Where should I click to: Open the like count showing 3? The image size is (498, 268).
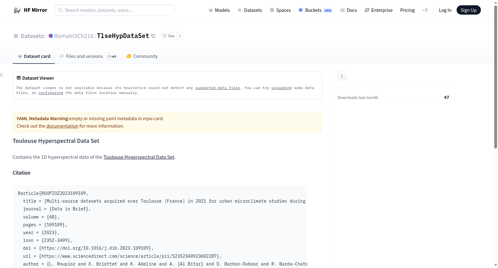(x=180, y=36)
